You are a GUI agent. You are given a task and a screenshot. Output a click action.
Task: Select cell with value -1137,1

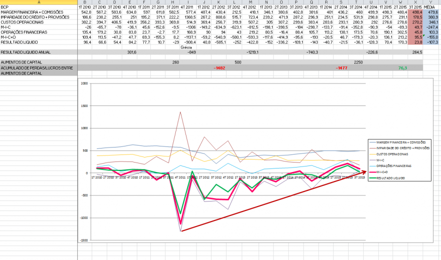point(187,37)
